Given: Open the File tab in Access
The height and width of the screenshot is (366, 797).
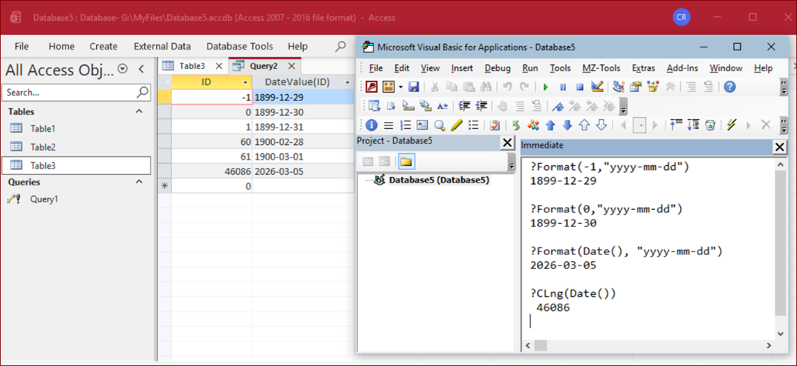Looking at the screenshot, I should 22,46.
